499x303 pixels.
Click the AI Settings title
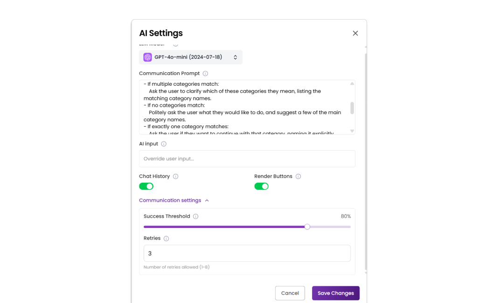pyautogui.click(x=161, y=33)
